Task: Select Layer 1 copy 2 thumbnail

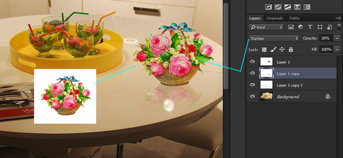Action: click(266, 85)
